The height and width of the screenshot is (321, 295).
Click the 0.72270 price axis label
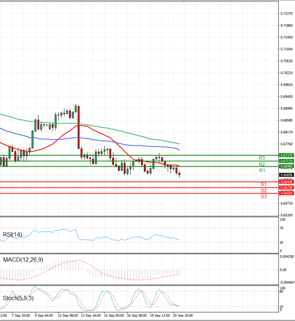[286, 13]
